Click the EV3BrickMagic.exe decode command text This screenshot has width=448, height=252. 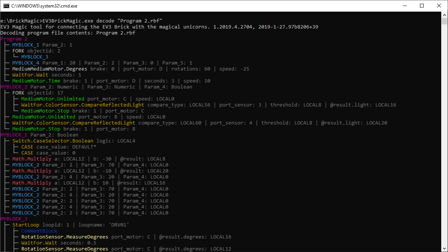102,21
